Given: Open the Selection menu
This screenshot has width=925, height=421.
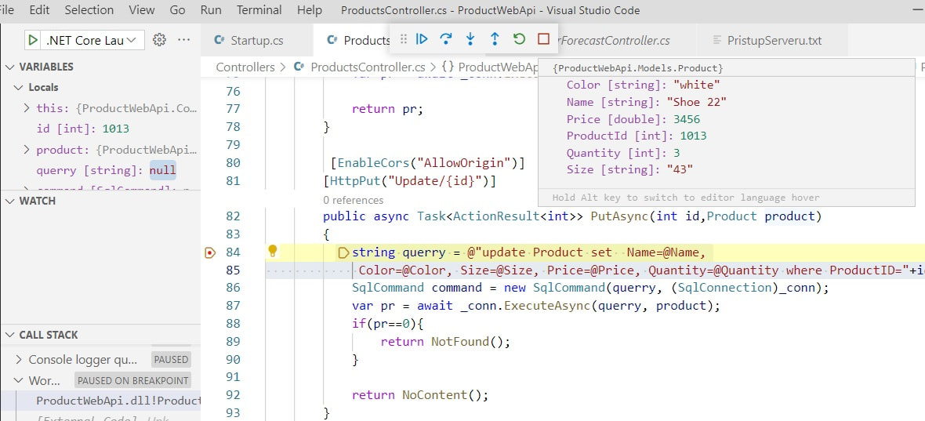Looking at the screenshot, I should 89,10.
